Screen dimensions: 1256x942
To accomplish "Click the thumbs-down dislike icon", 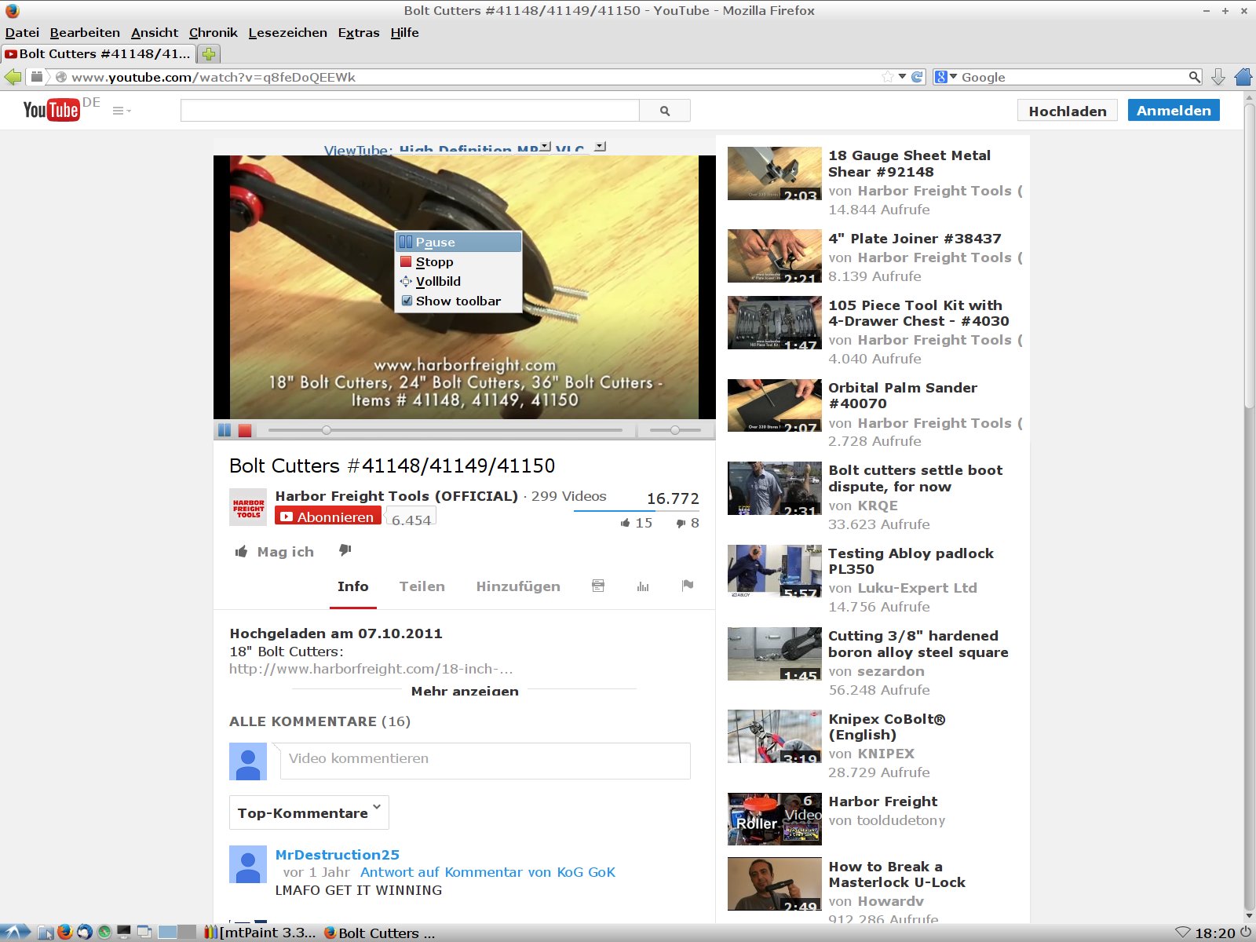I will tap(345, 551).
